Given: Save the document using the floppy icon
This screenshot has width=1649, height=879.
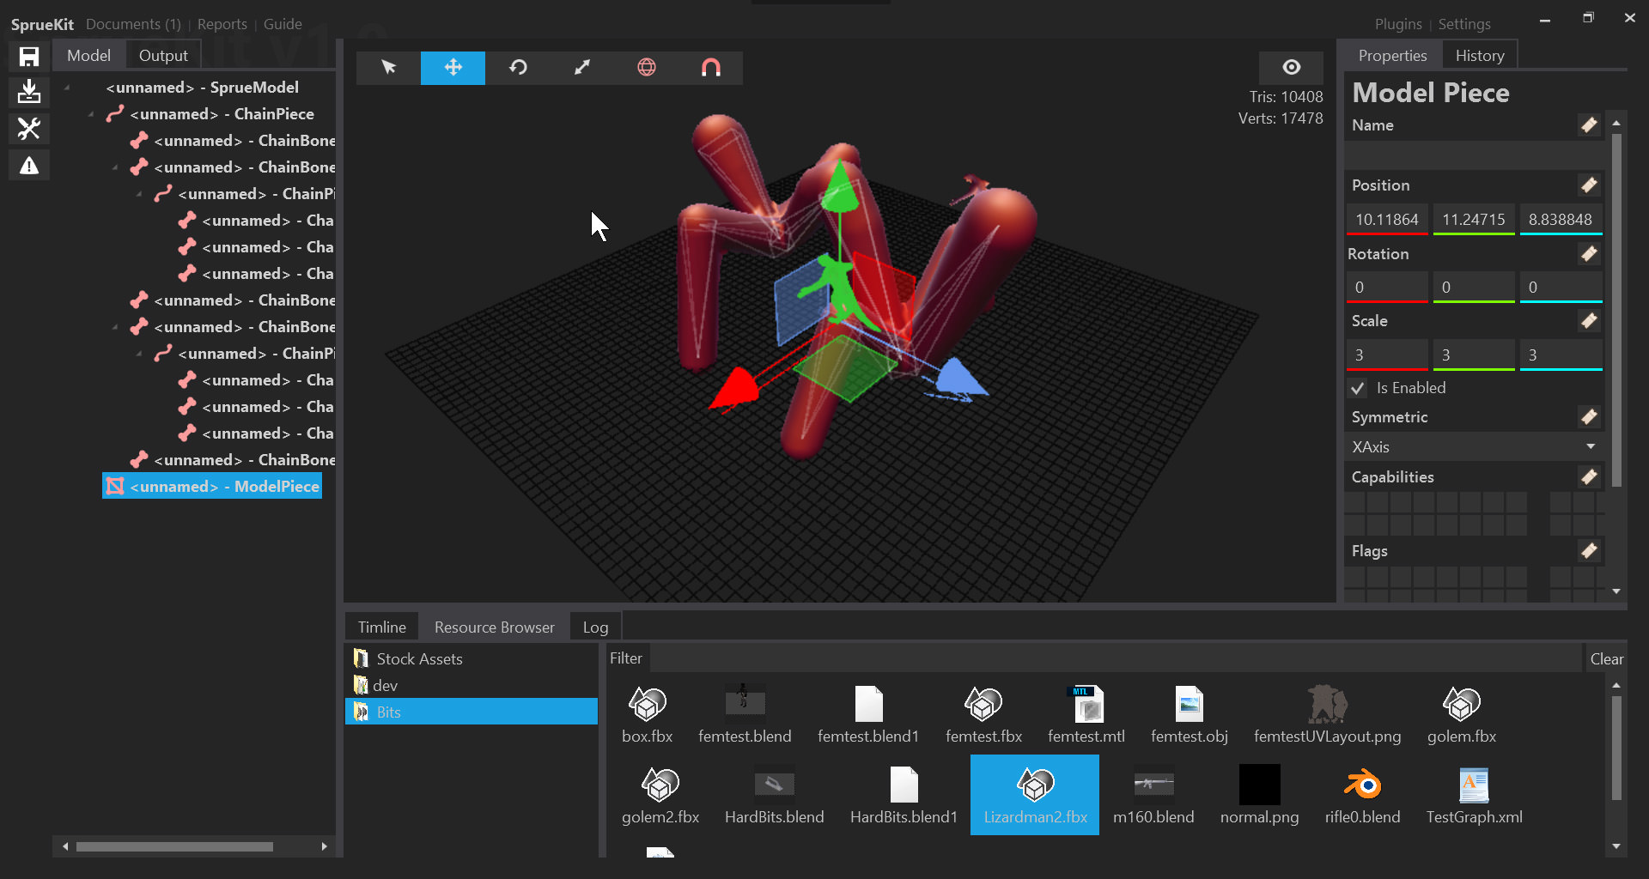Looking at the screenshot, I should coord(28,55).
